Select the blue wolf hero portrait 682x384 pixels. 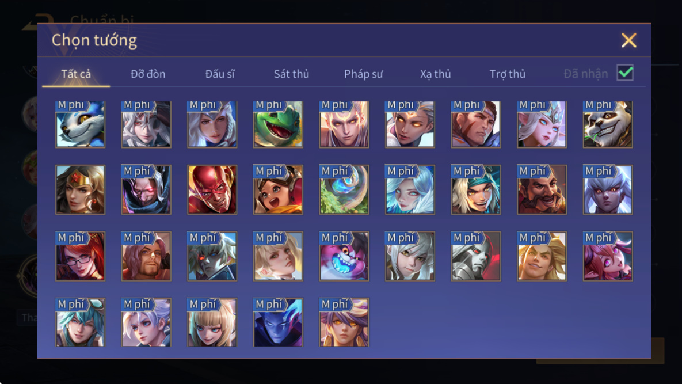(81, 124)
